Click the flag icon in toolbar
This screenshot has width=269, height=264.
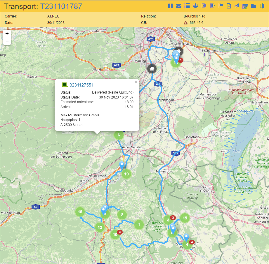(221, 6)
